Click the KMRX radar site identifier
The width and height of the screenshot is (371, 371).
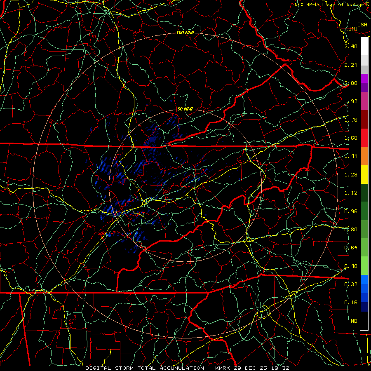tap(223, 368)
